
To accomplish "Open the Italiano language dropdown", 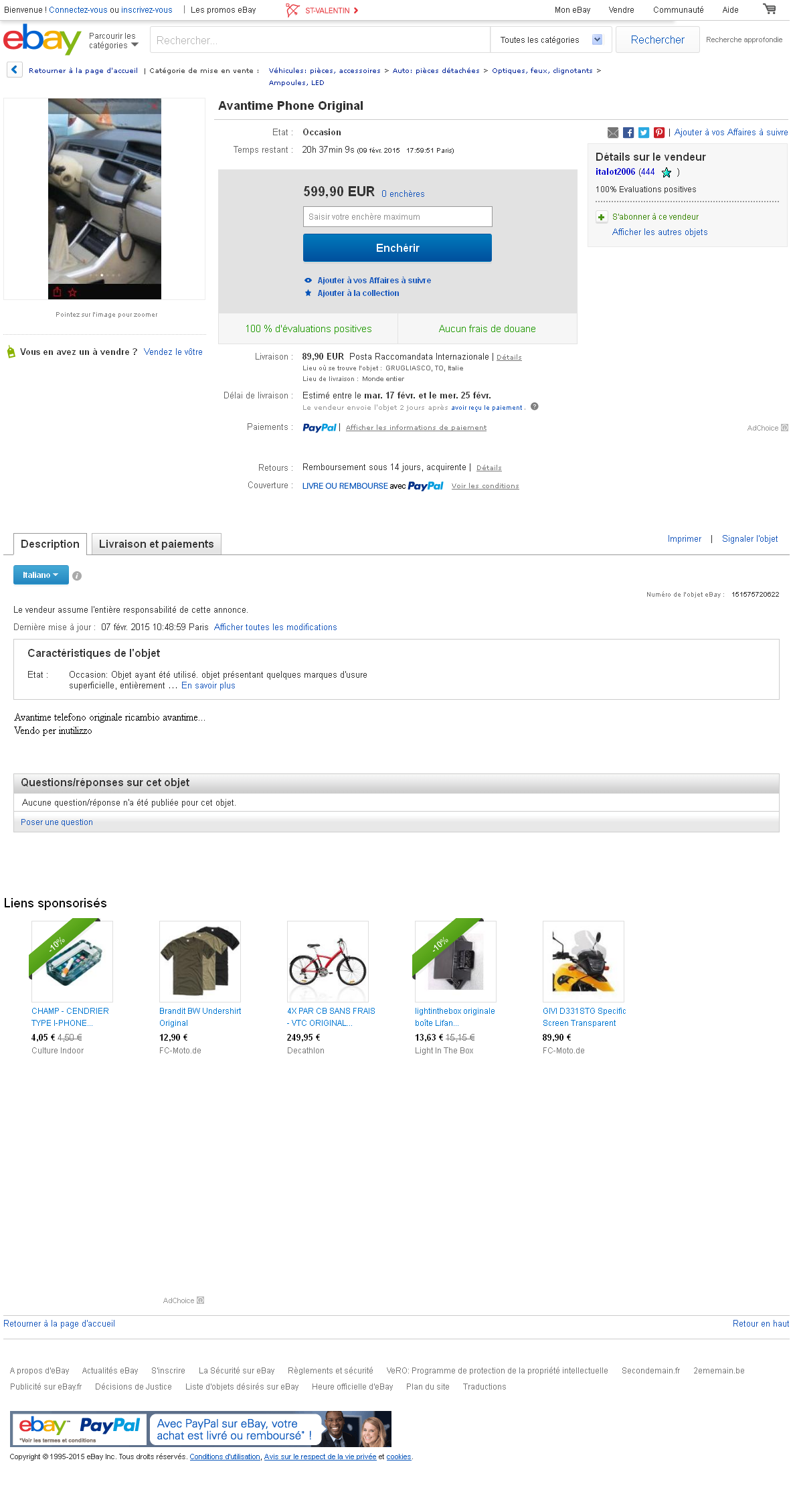I will 41,575.
